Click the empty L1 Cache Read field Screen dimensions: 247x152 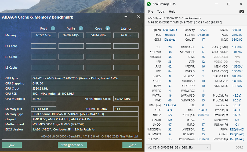(x=44, y=46)
